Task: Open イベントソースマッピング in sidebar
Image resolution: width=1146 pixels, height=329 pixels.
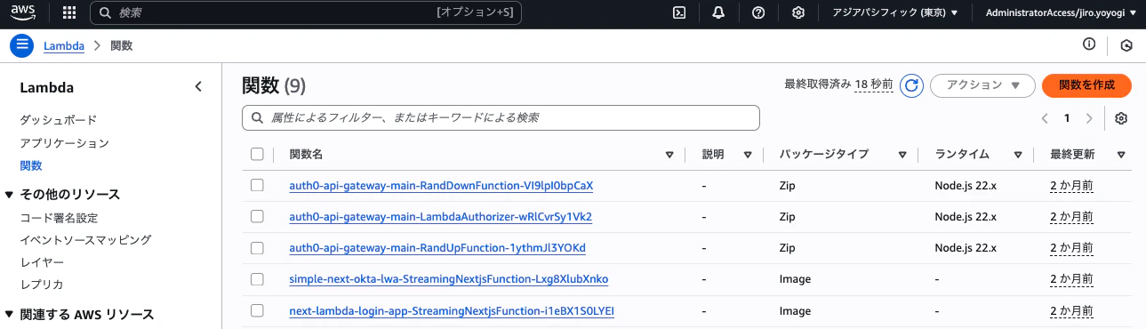Action: click(85, 240)
